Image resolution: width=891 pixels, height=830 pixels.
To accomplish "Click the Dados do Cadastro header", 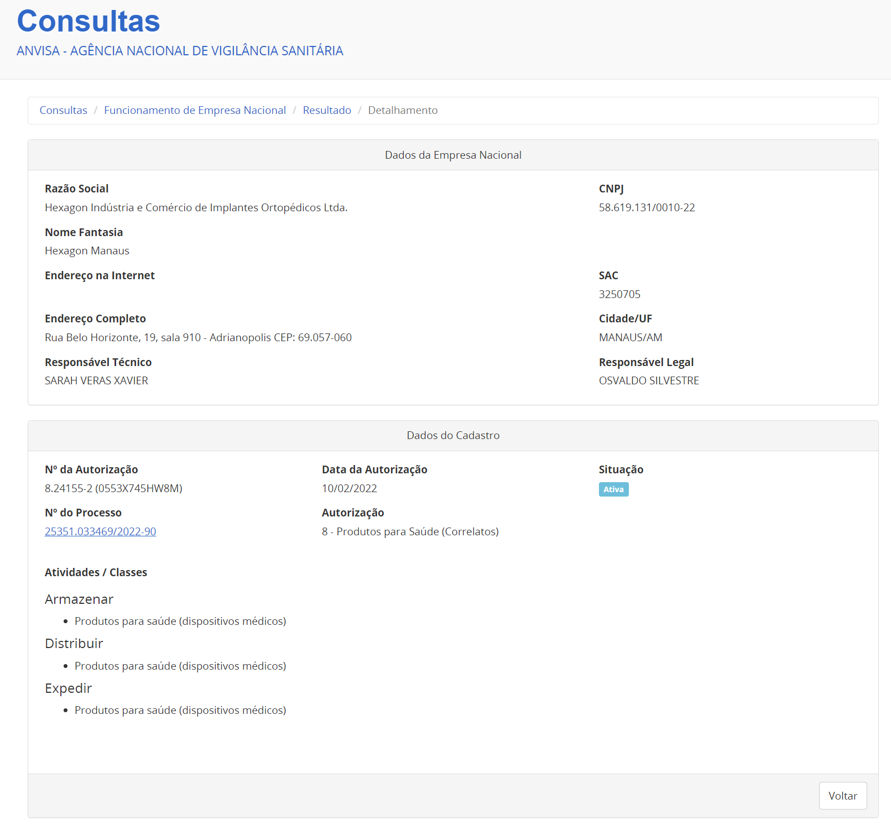I will click(x=453, y=435).
